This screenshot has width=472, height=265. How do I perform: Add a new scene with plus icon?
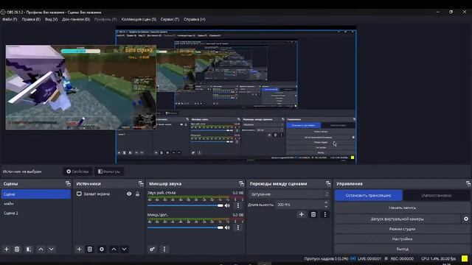7,249
